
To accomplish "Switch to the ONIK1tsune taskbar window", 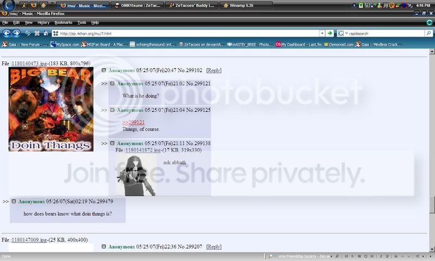I will pos(138,5).
